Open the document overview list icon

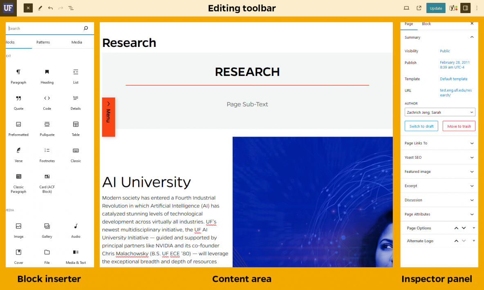(x=71, y=8)
